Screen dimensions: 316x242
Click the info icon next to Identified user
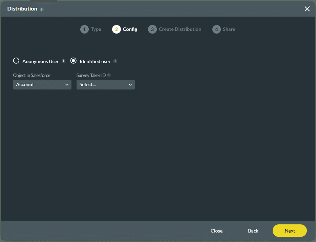[115, 61]
